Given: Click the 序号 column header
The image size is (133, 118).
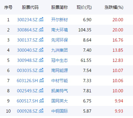Looking at the screenshot, I should click(8, 7).
